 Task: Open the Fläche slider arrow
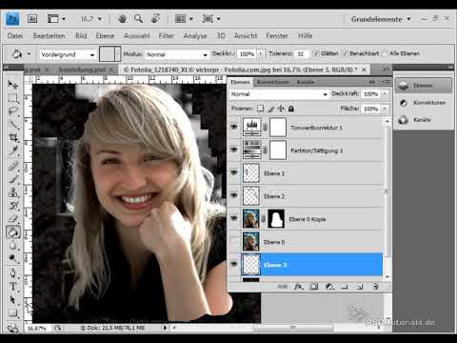385,109
